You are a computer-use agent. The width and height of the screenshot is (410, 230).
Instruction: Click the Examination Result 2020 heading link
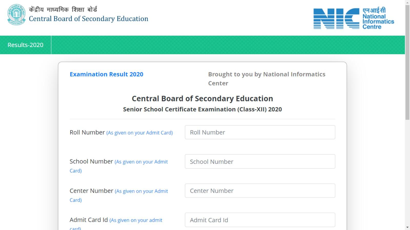click(106, 74)
